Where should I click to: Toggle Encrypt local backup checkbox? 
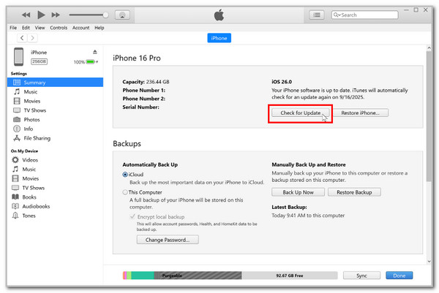[x=132, y=217]
